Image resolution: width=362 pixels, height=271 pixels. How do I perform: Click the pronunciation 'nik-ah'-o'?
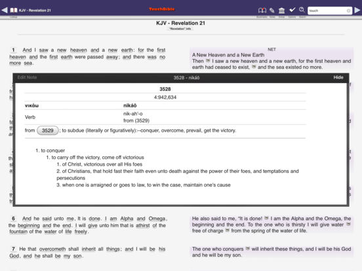[x=133, y=114]
